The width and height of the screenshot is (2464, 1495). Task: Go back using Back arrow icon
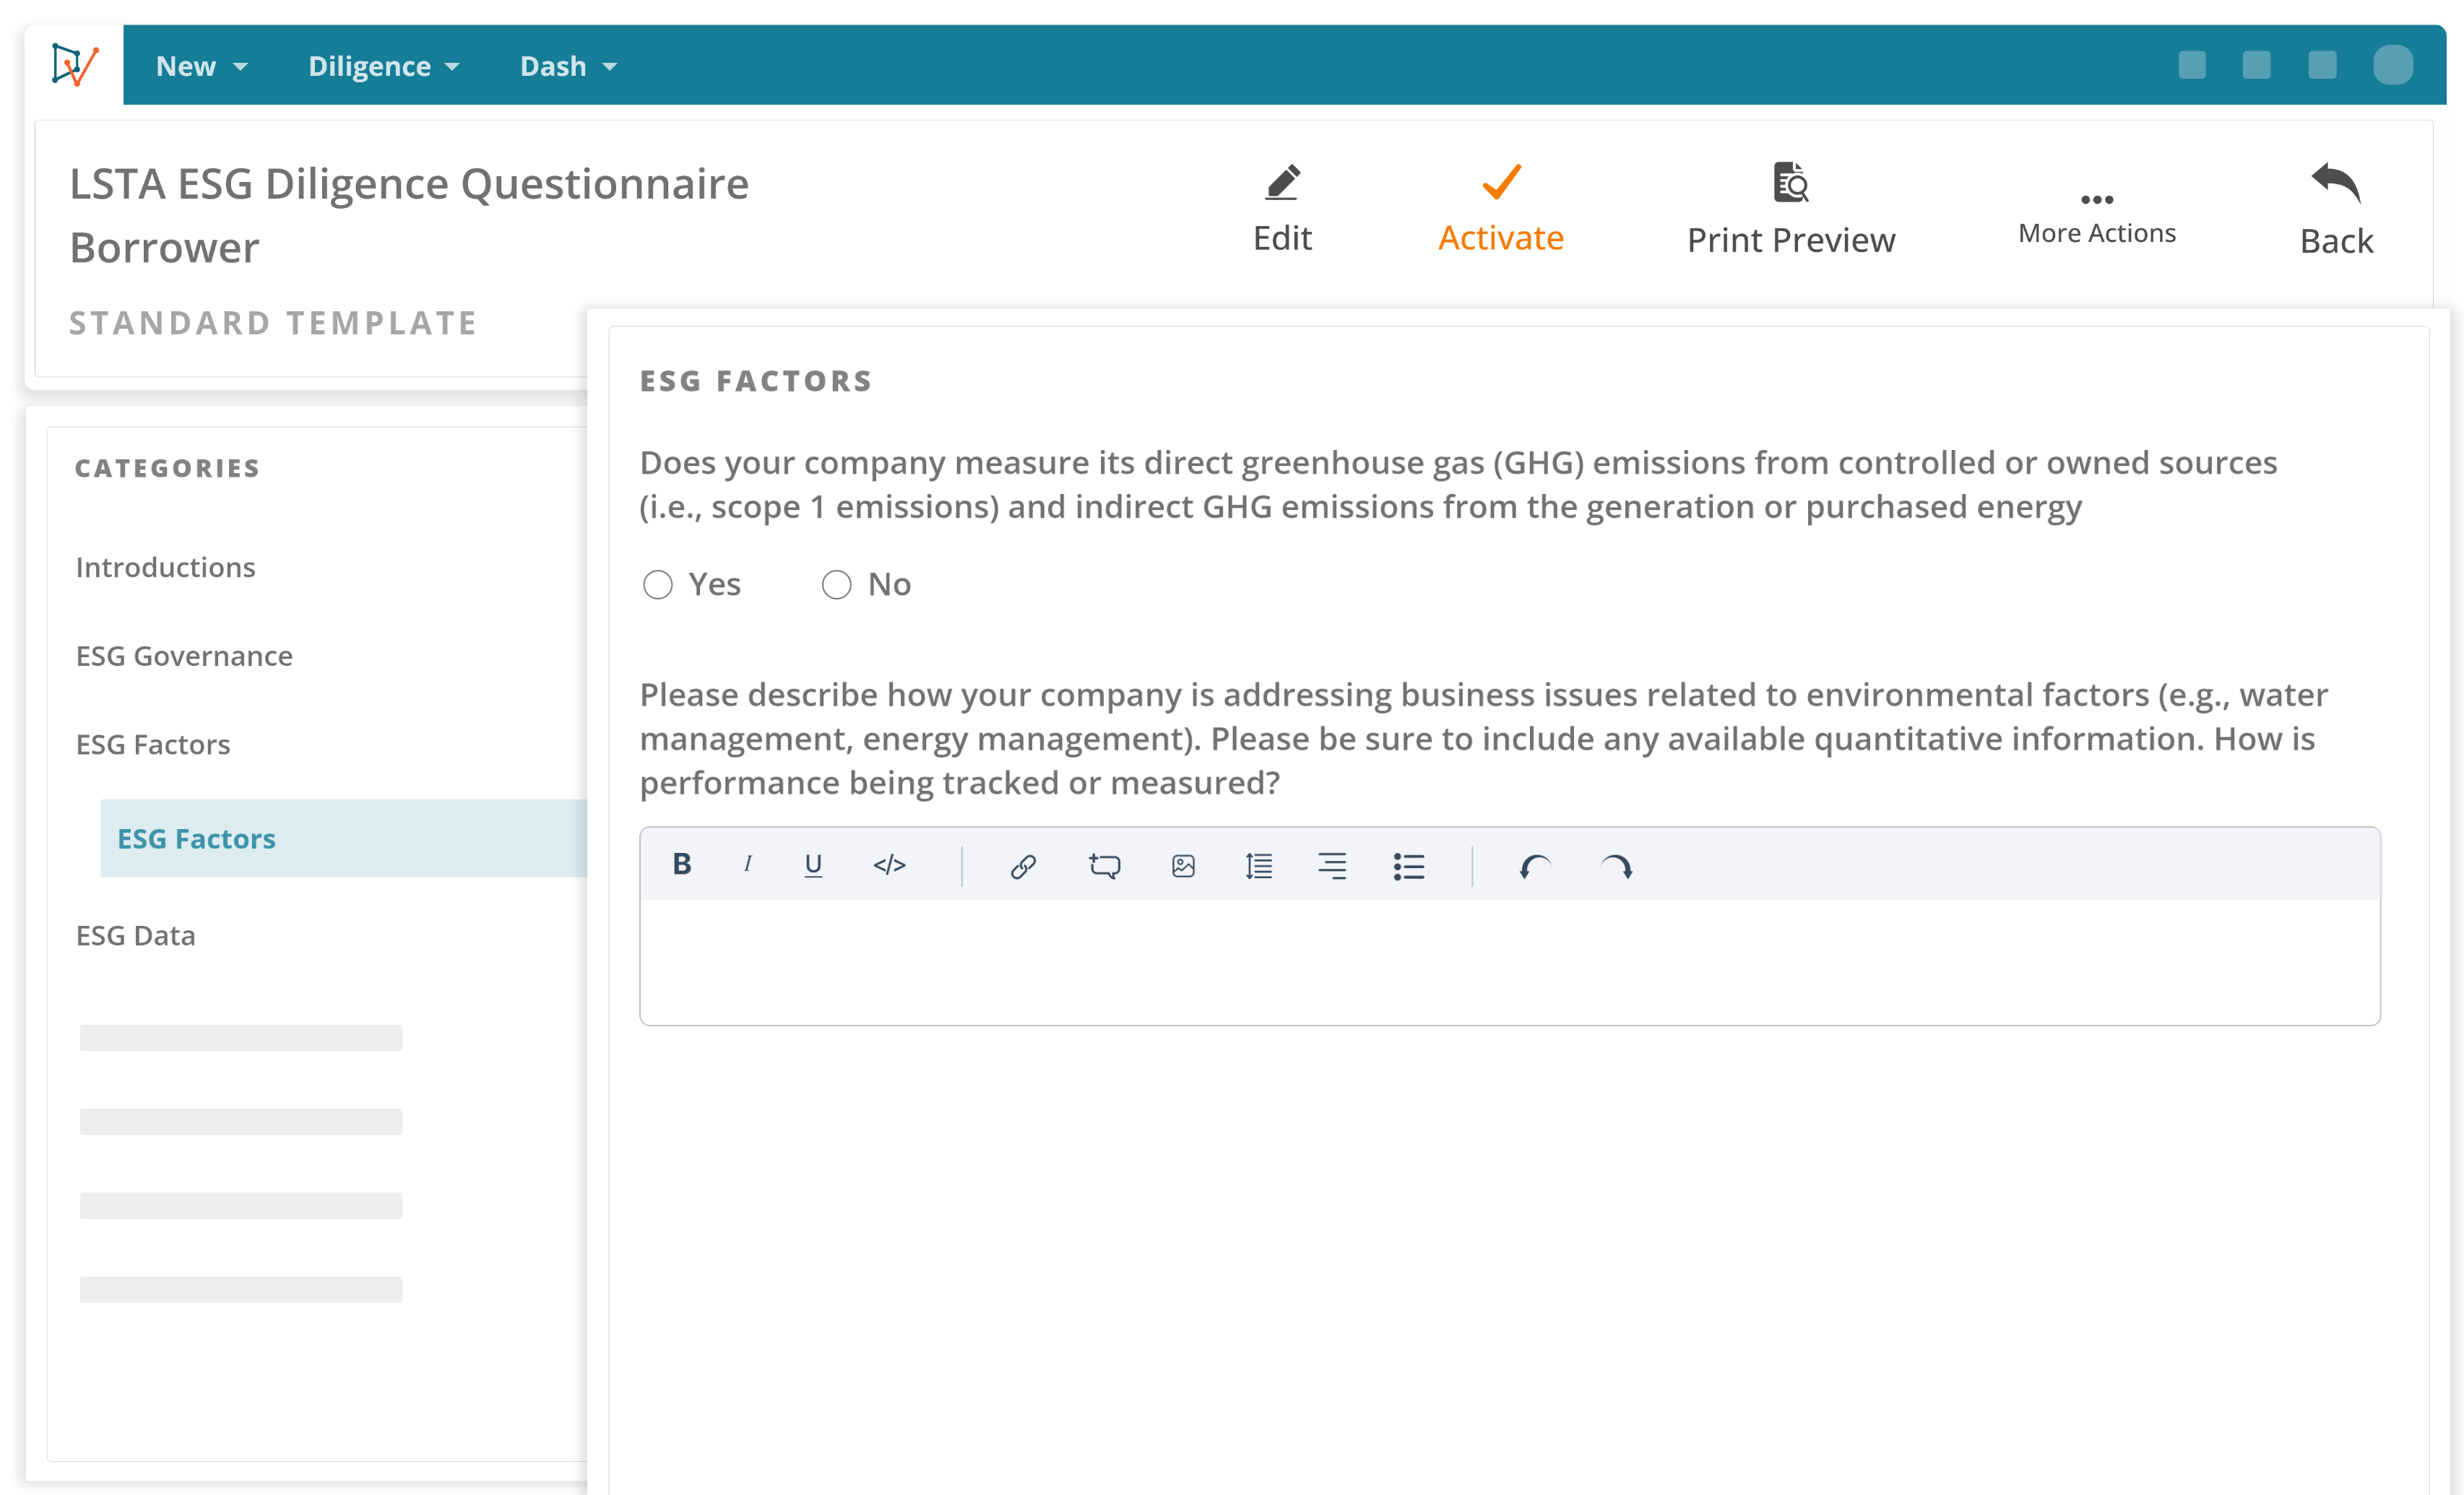(x=2336, y=182)
